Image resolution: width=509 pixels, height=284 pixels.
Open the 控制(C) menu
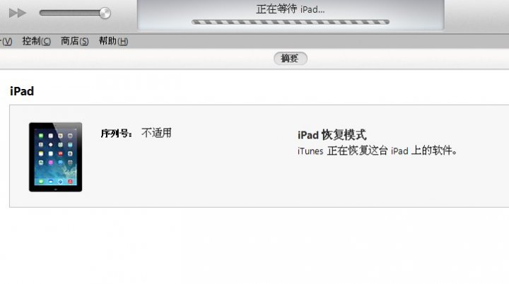[x=36, y=41]
